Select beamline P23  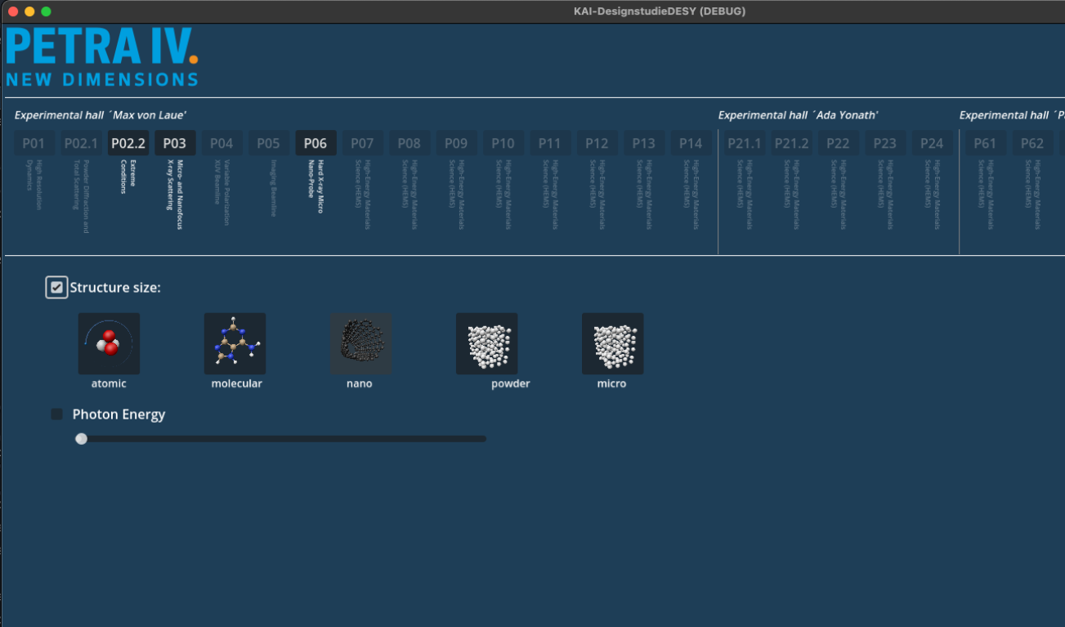point(885,143)
